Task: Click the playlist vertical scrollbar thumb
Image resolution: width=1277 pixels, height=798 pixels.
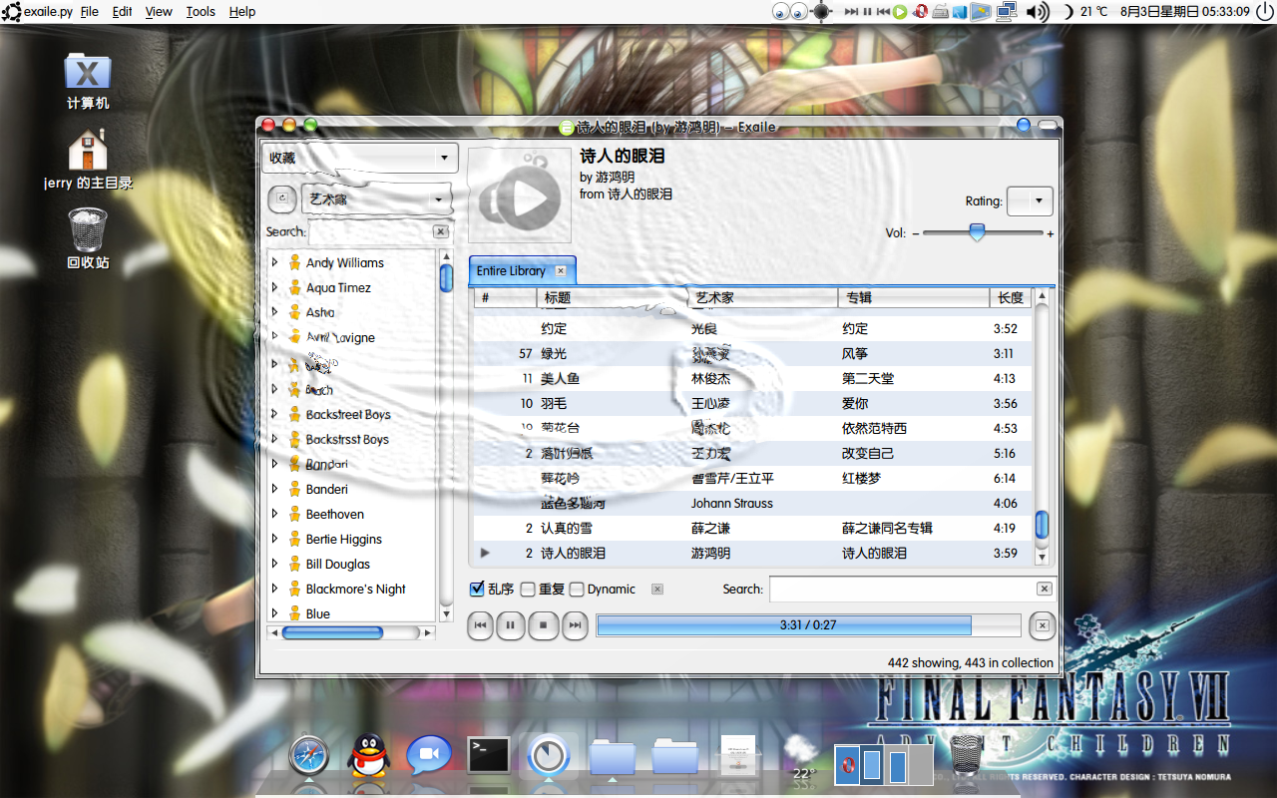Action: [x=1042, y=525]
